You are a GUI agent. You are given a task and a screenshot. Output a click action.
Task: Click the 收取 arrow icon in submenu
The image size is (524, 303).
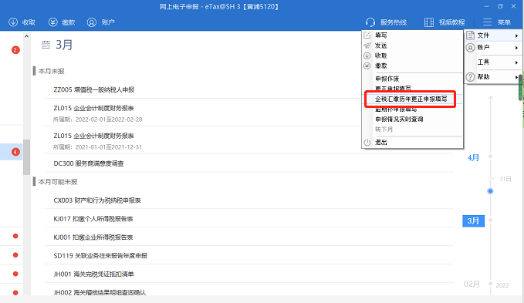pos(367,56)
